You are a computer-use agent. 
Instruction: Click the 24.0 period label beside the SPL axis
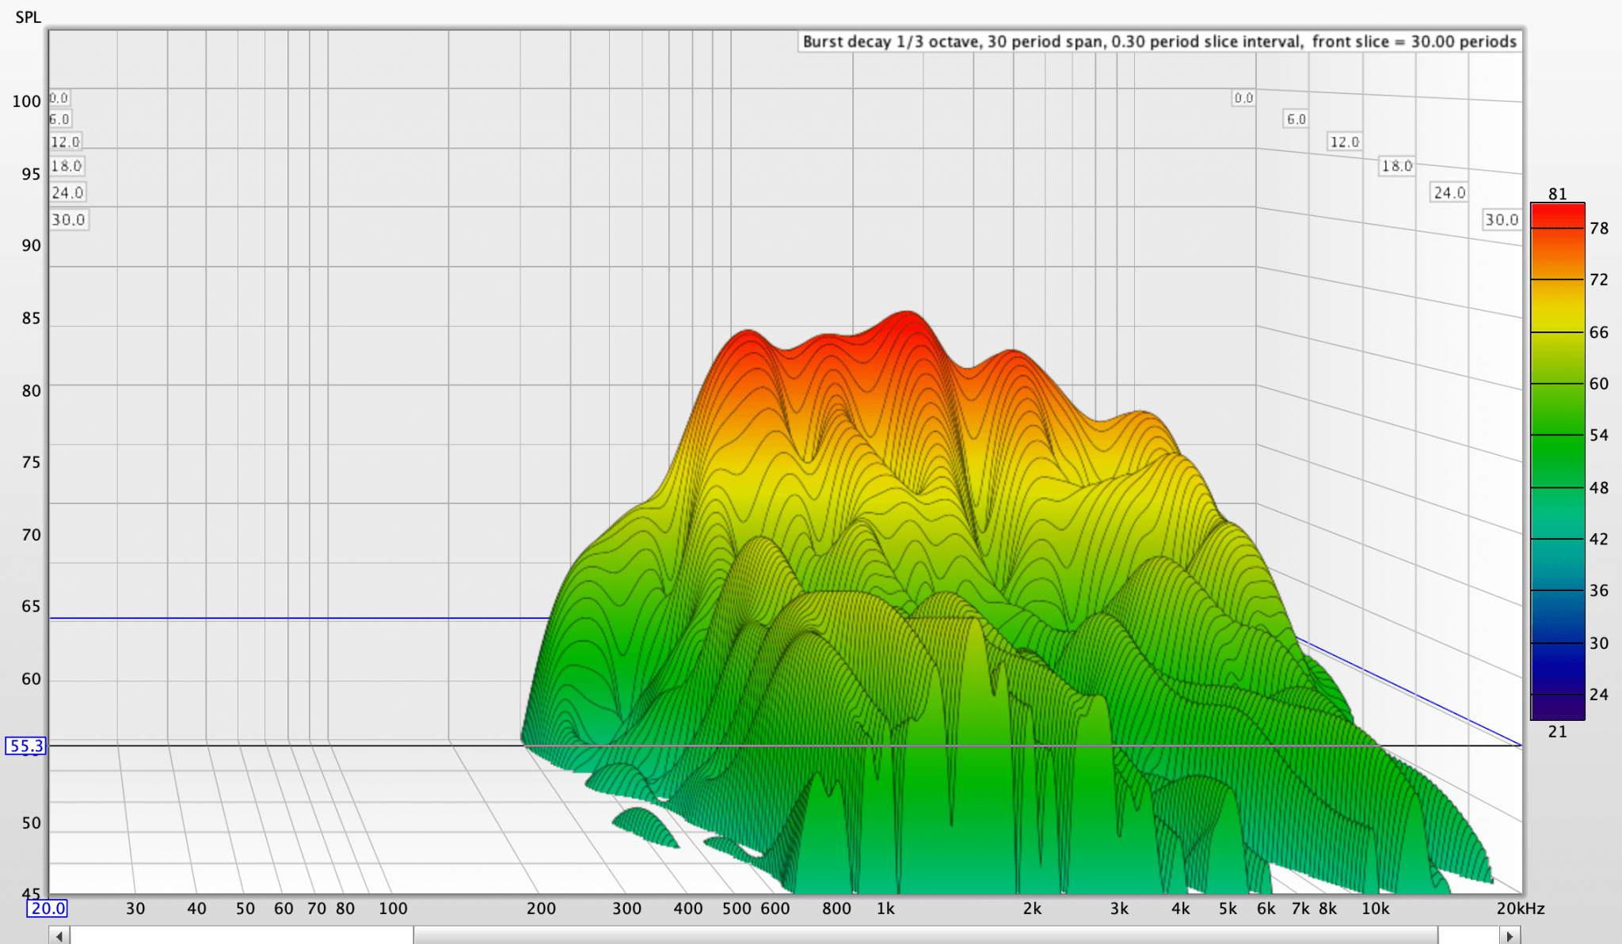[x=67, y=192]
